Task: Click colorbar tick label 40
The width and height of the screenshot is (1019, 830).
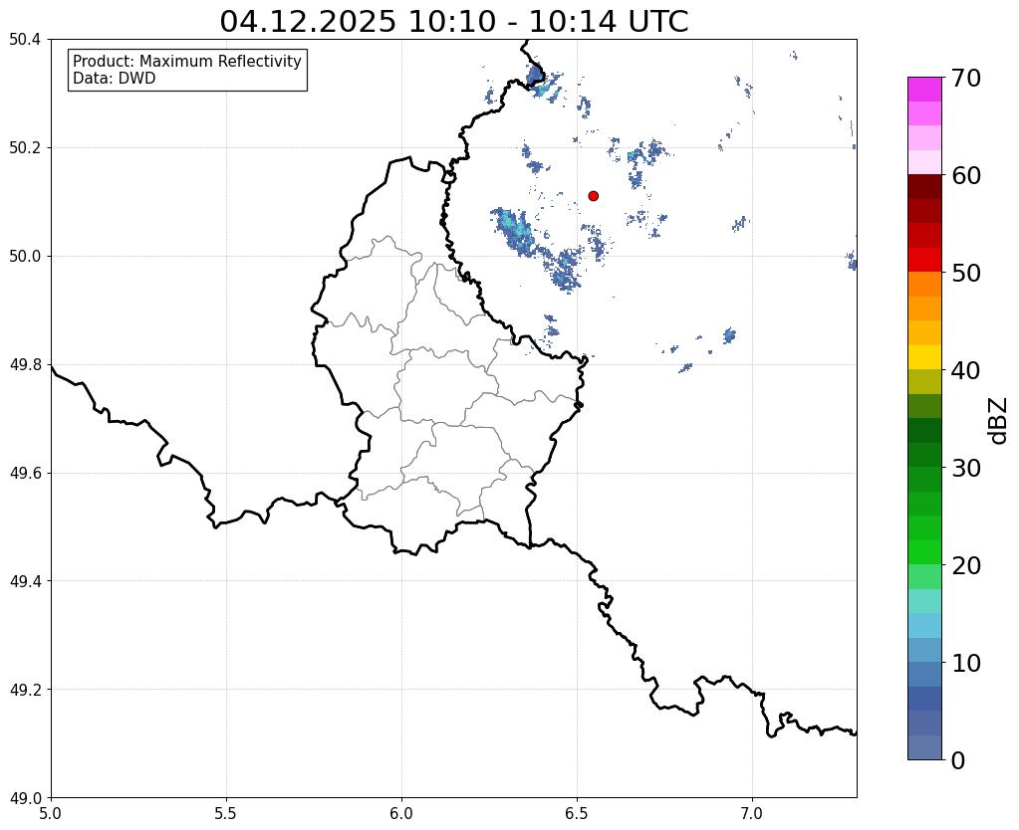Action: 966,370
